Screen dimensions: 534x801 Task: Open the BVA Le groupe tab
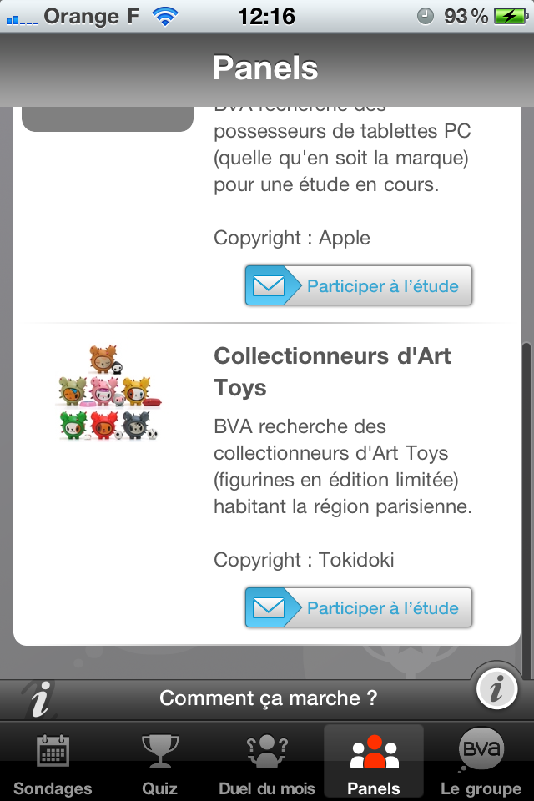[x=481, y=761]
